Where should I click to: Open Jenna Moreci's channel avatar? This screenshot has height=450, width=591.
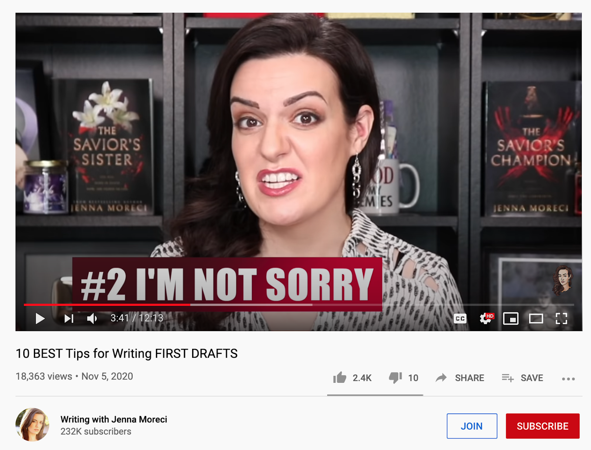33,425
